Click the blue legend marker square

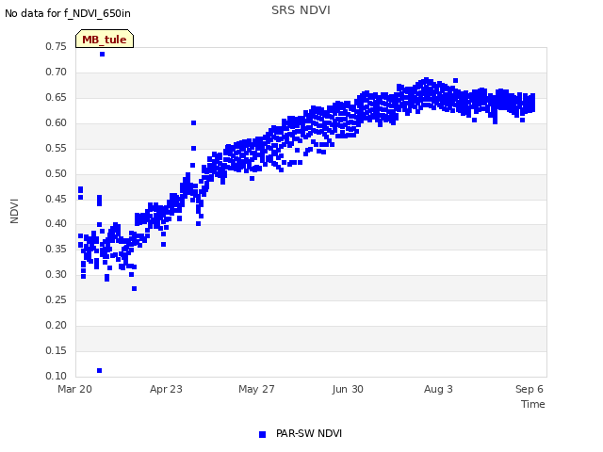coord(262,434)
